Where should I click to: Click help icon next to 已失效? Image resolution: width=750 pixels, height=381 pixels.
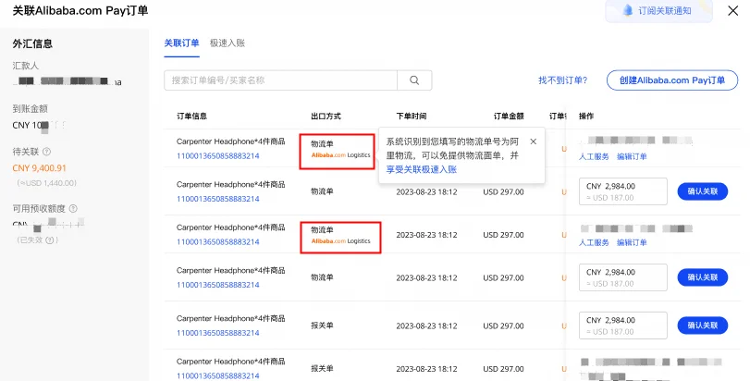pyautogui.click(x=52, y=240)
